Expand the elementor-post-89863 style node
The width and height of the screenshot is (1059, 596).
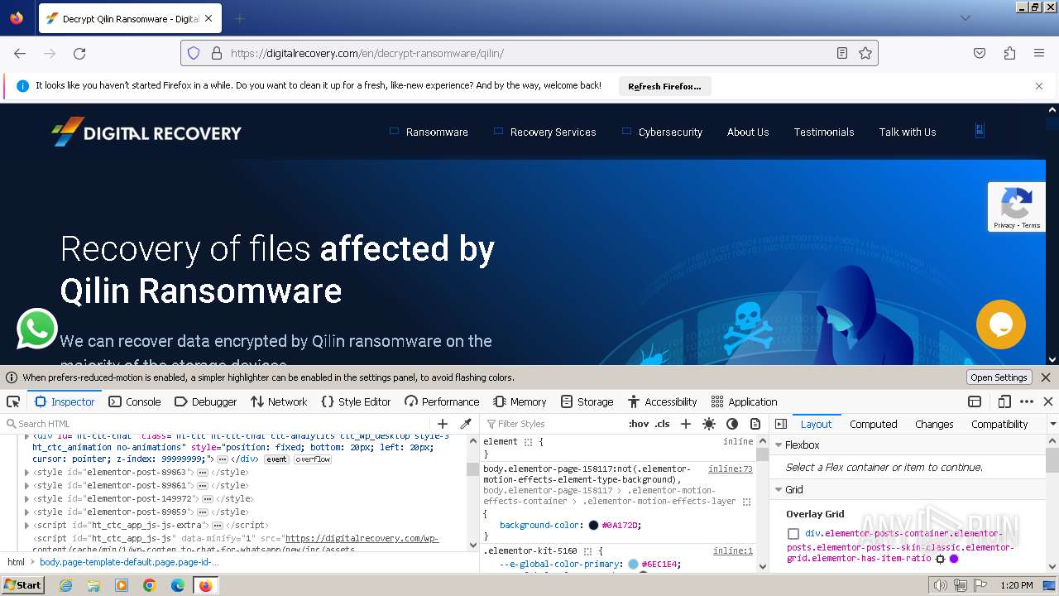point(27,473)
